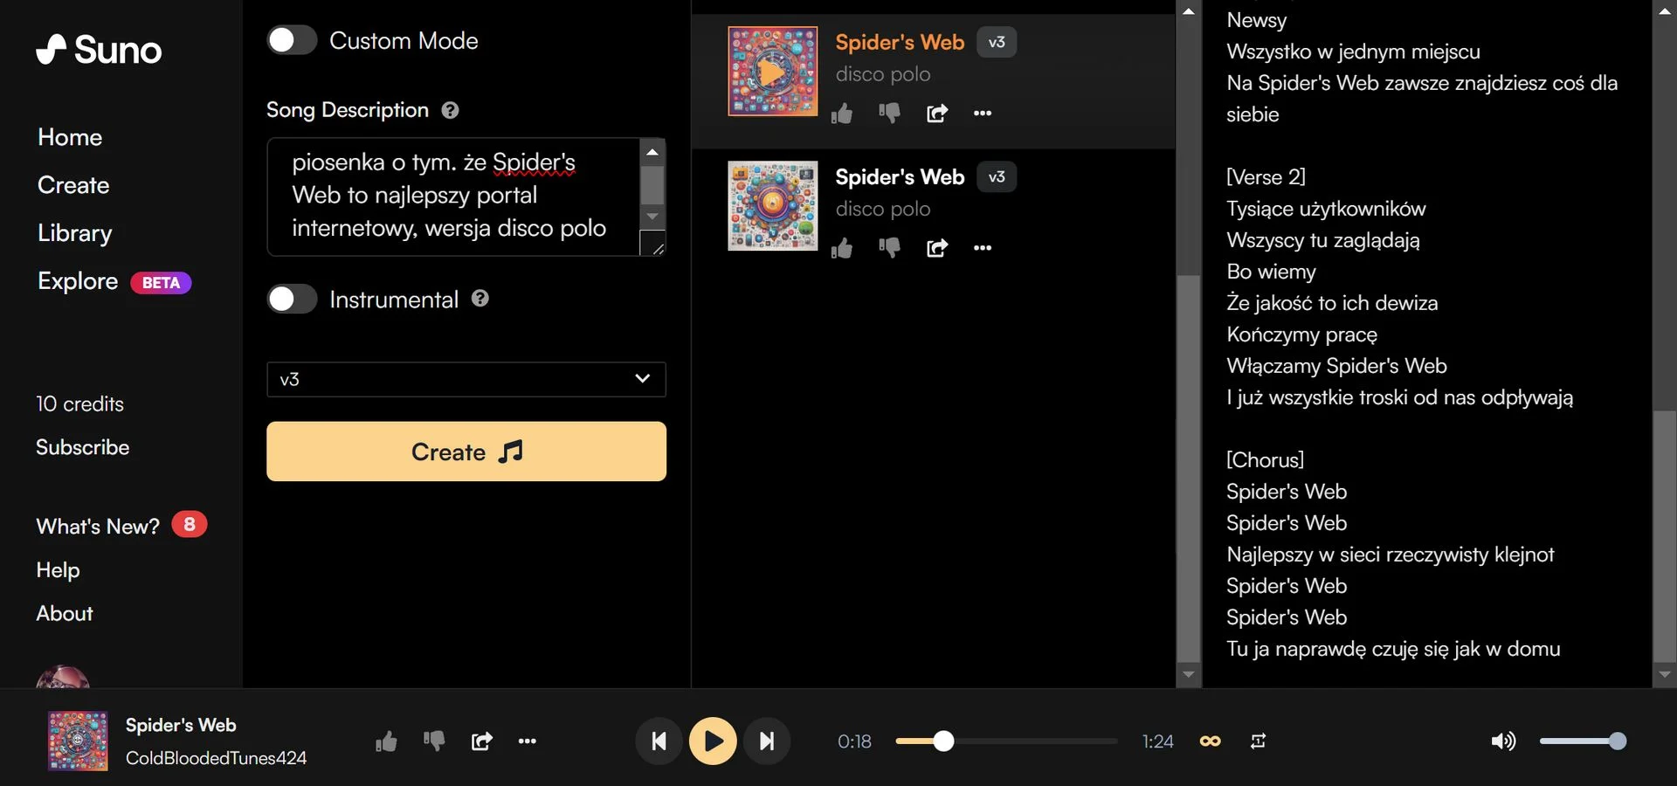Click the white Spider's Web song title
Viewport: 1677px width, 786px height.
[x=900, y=176]
